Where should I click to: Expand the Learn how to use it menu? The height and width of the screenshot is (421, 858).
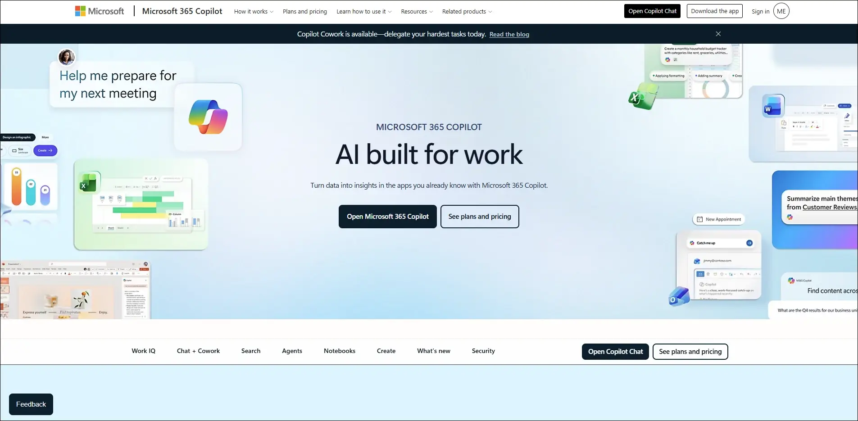coord(364,12)
